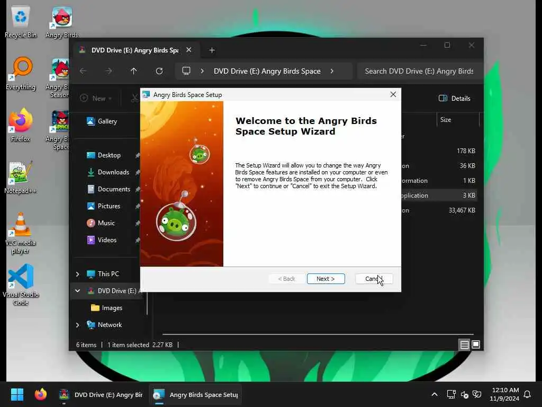
Task: Launch Notepad++ from the desktop
Action: coord(21,178)
